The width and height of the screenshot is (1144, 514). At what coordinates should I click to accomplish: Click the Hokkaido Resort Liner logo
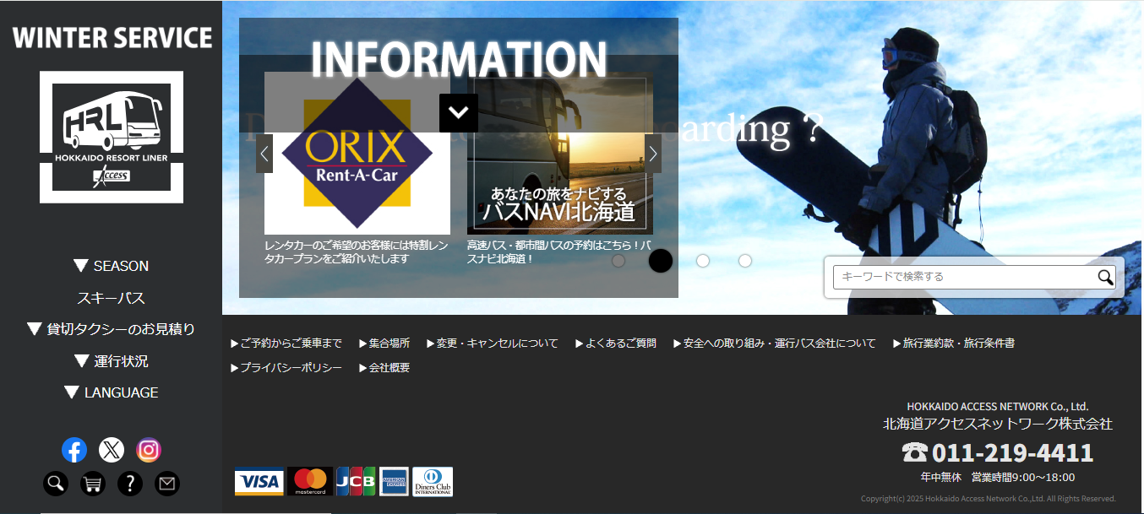point(112,137)
